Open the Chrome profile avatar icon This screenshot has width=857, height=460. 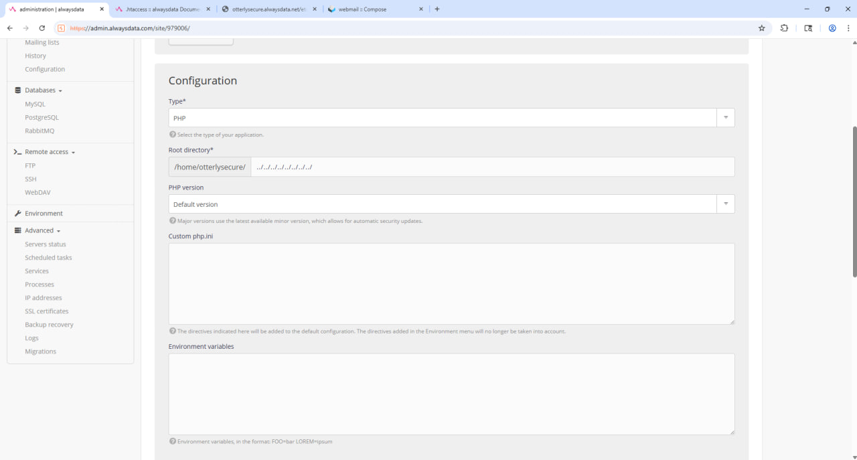[x=832, y=28]
